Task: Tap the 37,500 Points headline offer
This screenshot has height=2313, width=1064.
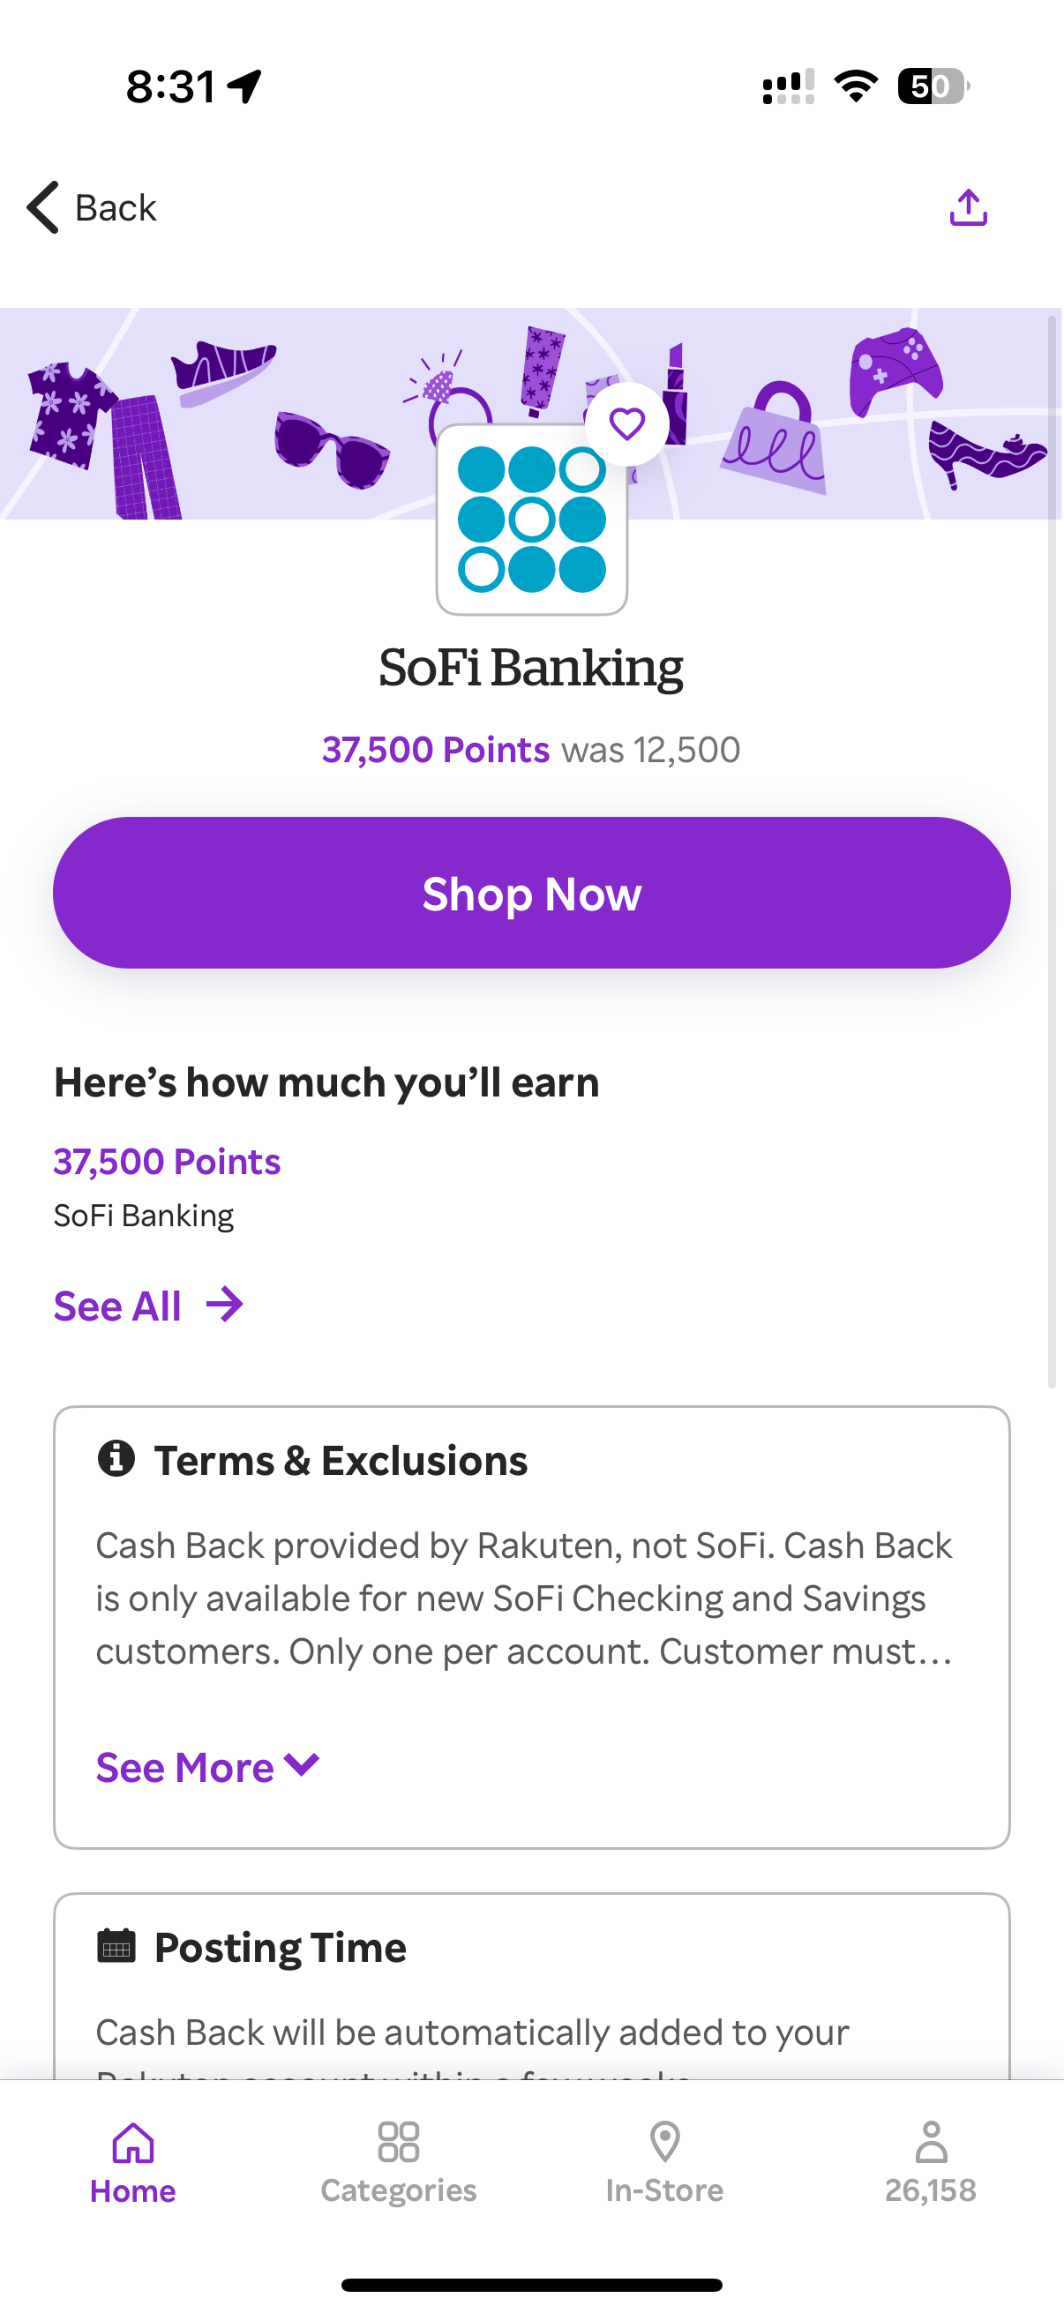Action: pos(436,750)
